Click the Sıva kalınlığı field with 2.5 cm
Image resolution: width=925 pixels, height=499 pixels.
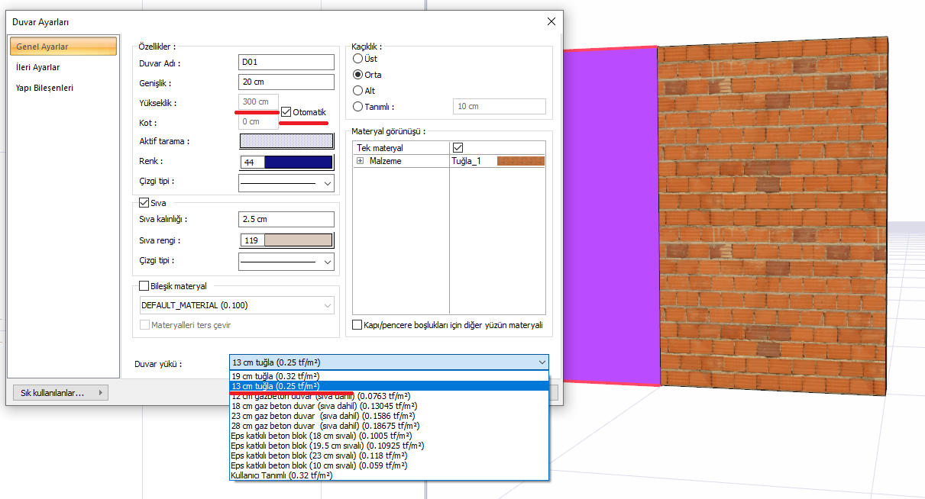click(x=286, y=219)
